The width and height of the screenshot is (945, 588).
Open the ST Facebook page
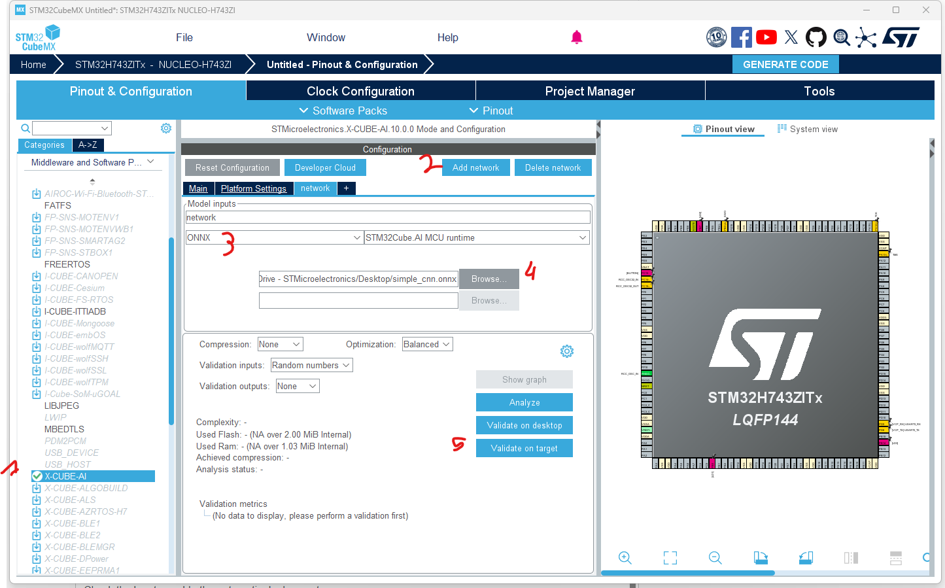pyautogui.click(x=741, y=37)
